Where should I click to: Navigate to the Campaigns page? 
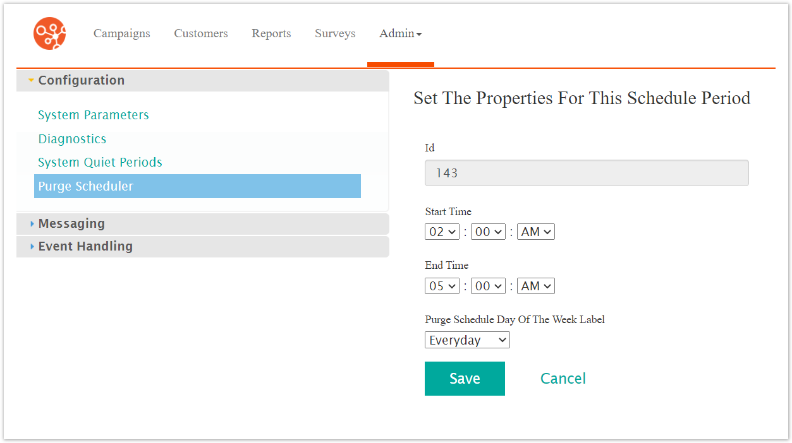pos(121,33)
